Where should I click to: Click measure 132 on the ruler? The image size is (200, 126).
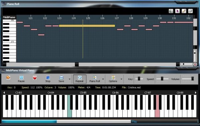[x=188, y=18]
